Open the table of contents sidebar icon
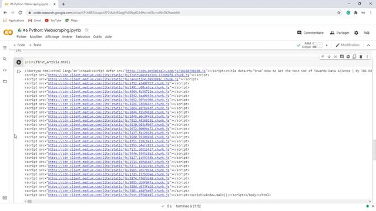Viewport: 376px width, 211px height. [x=5, y=48]
